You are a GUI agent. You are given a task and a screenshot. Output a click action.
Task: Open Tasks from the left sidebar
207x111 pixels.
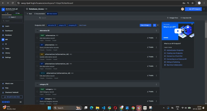point(7,48)
